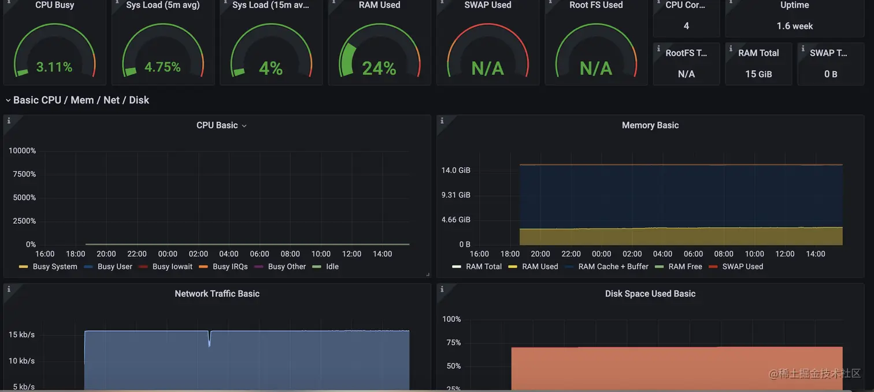The height and width of the screenshot is (392, 874).
Task: Click the yellow Busy System legend color swatch
Action: [x=23, y=267]
